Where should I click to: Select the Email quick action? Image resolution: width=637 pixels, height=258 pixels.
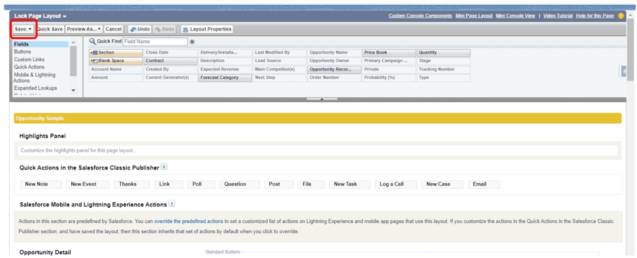click(x=484, y=184)
